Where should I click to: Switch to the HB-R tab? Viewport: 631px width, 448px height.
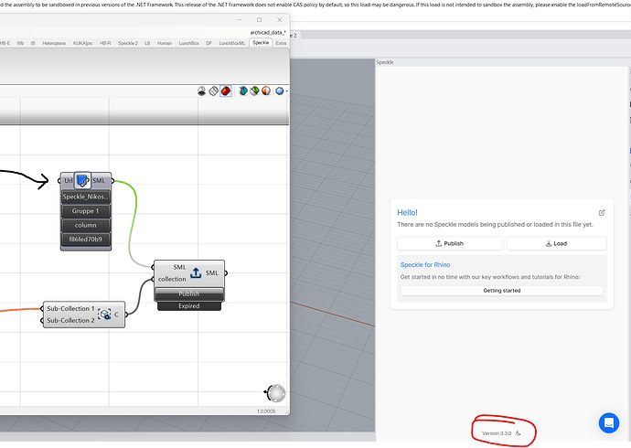coord(105,43)
